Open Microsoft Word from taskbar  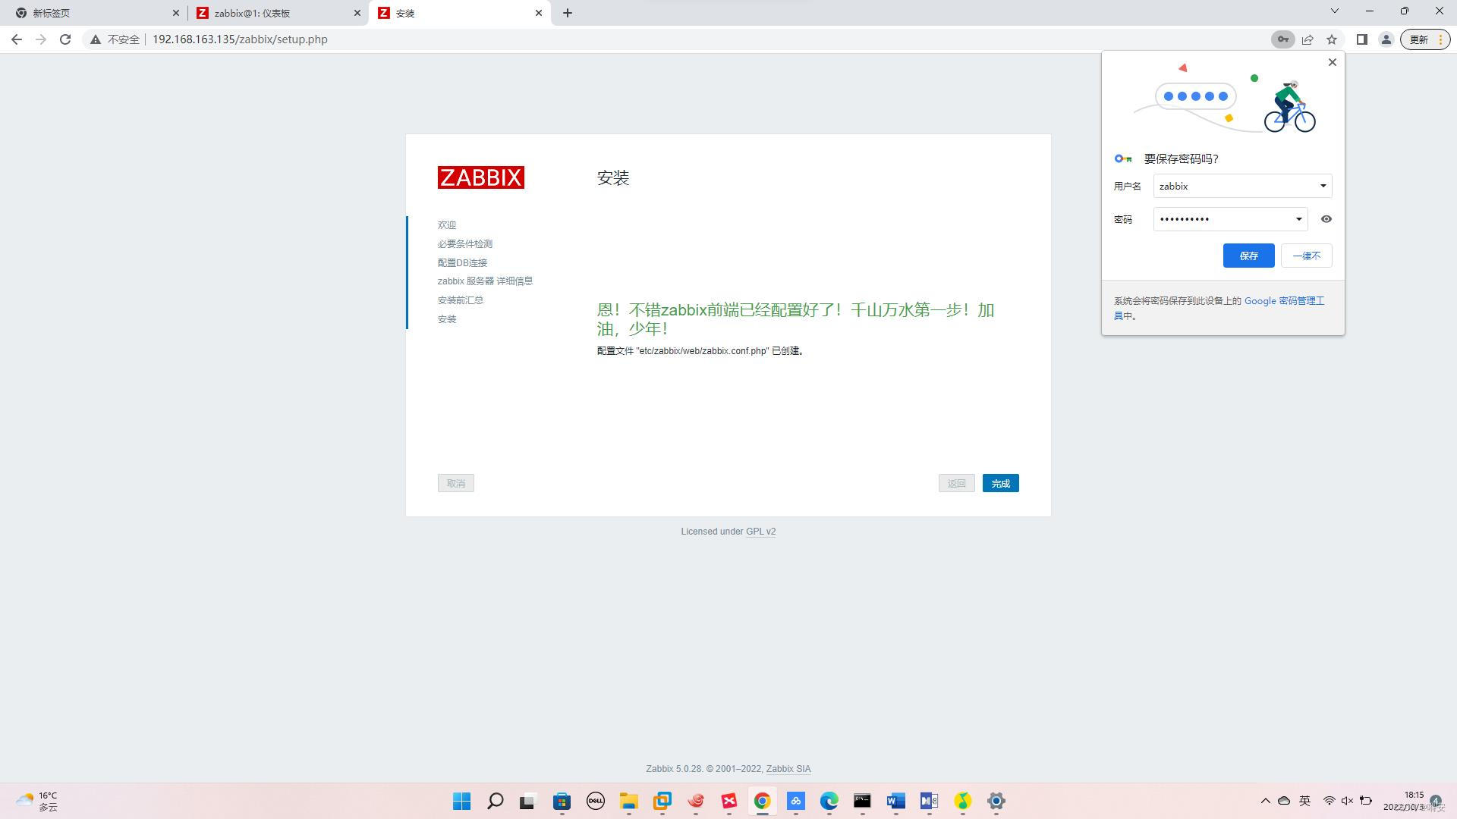point(896,801)
